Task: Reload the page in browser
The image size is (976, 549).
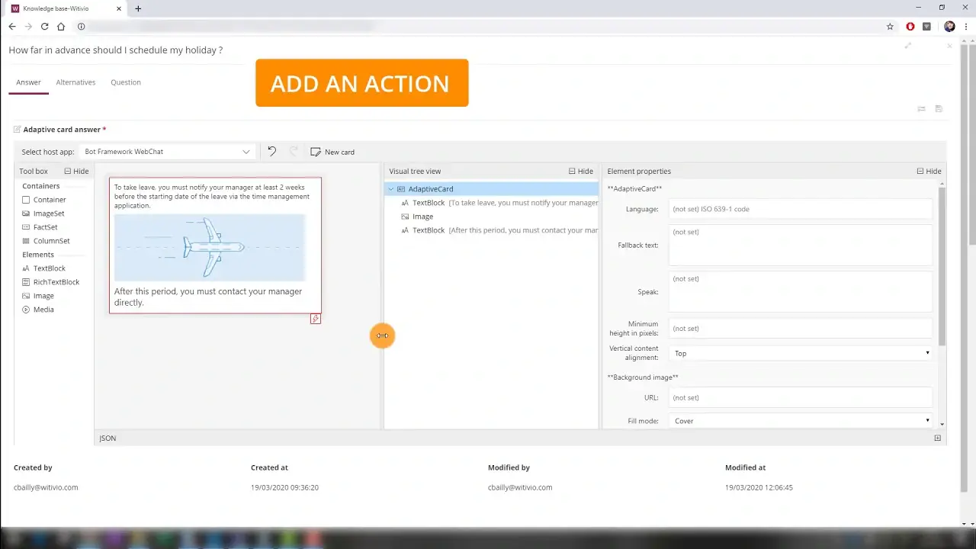Action: [x=45, y=27]
